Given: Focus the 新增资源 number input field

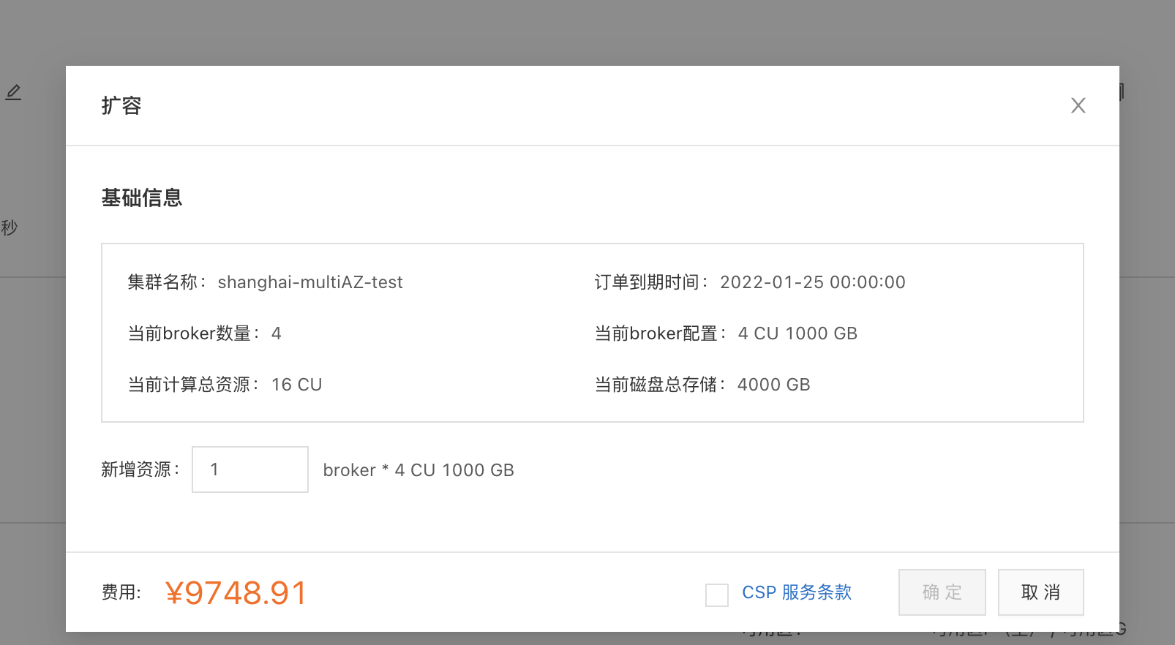Looking at the screenshot, I should tap(250, 469).
